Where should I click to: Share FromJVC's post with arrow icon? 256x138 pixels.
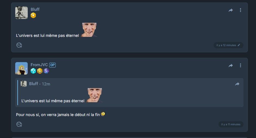pyautogui.click(x=230, y=66)
